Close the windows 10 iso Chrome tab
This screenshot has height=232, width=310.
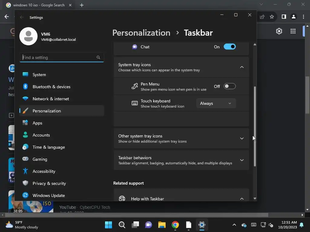point(70,5)
